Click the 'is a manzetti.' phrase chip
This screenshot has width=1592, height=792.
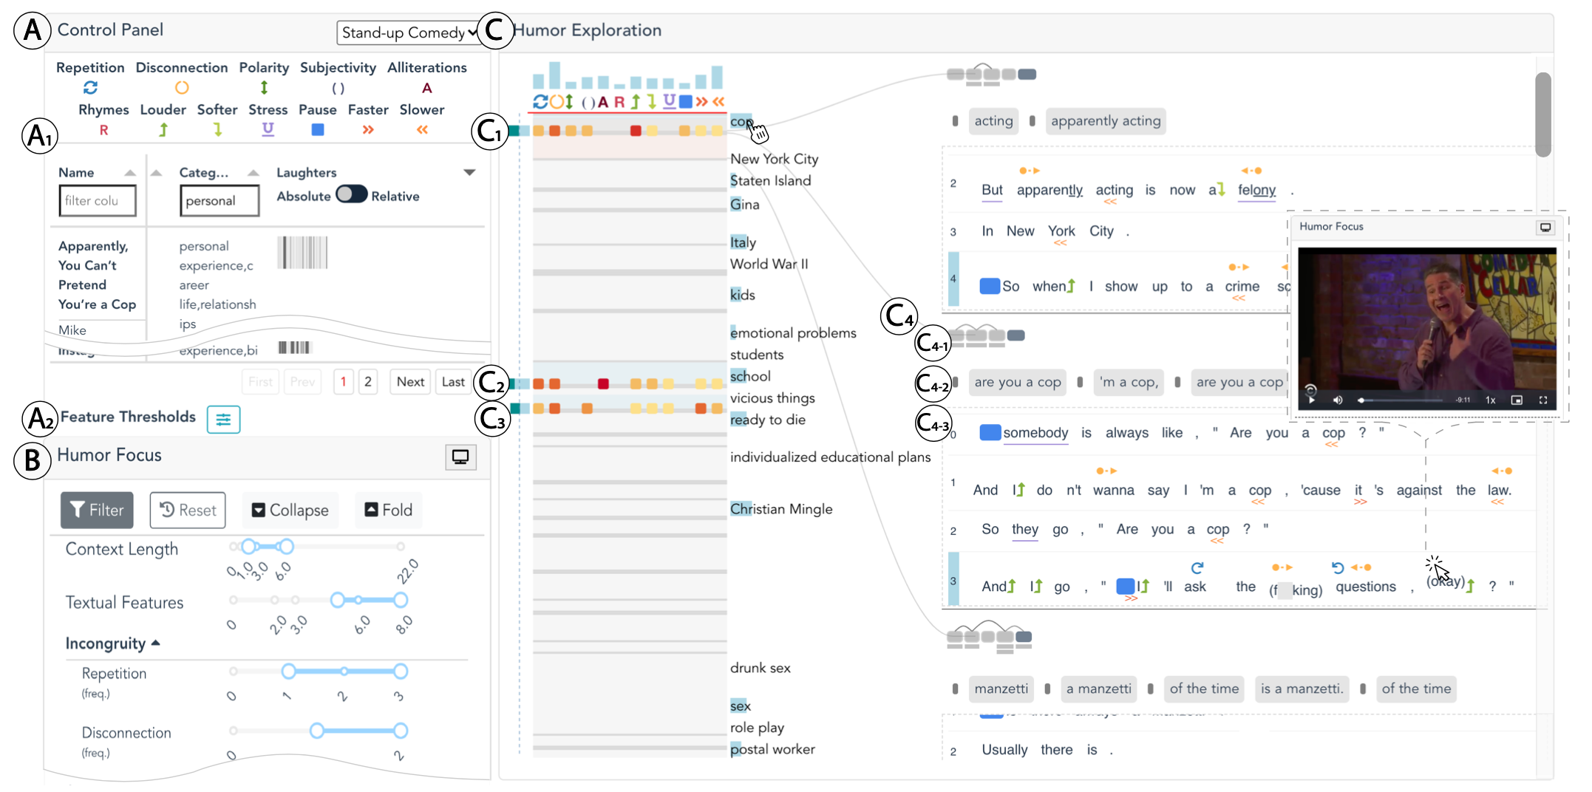(x=1301, y=689)
